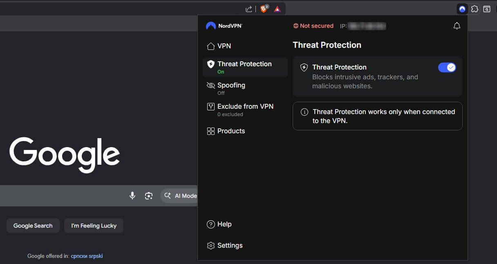The height and width of the screenshot is (264, 497).
Task: Click the VPN-only Threat Protection notice text
Action: tap(384, 116)
